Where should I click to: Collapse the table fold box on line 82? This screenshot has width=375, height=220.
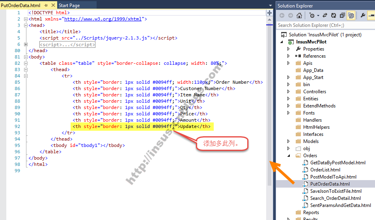click(26, 63)
